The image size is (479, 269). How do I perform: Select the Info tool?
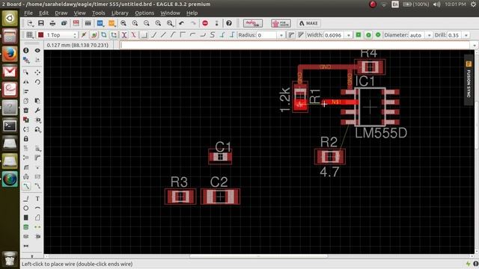(26, 50)
